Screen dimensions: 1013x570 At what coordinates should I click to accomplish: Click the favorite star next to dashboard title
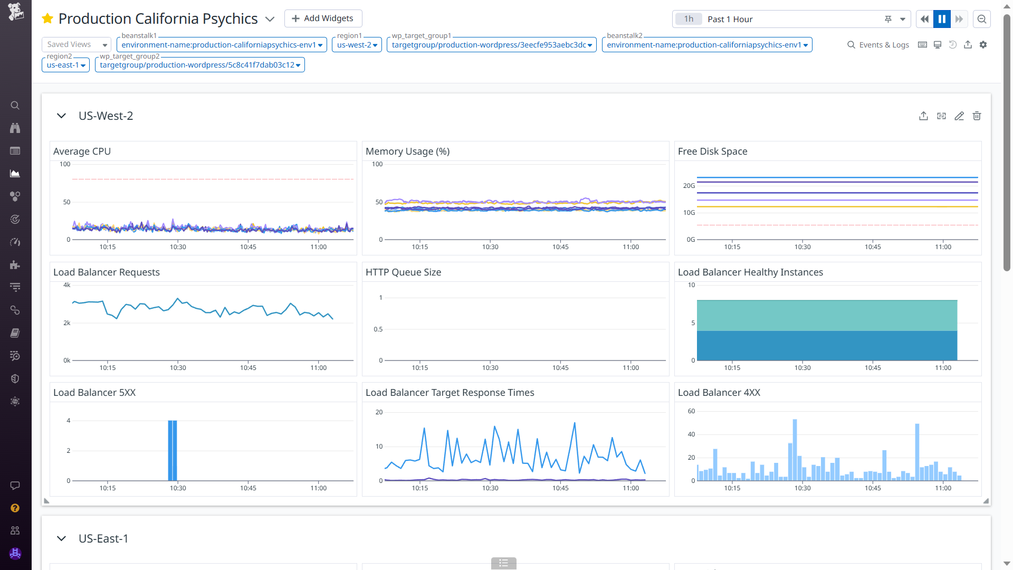[x=47, y=19]
